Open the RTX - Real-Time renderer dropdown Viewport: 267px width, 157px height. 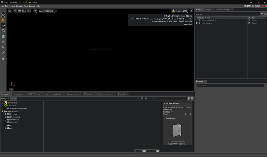coord(22,11)
